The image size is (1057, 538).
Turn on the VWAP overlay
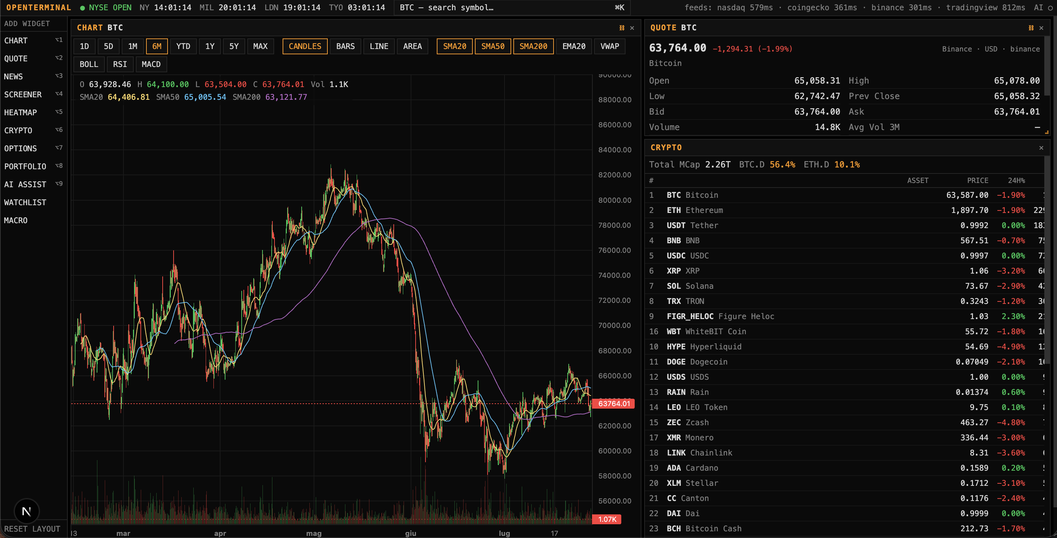pos(609,46)
